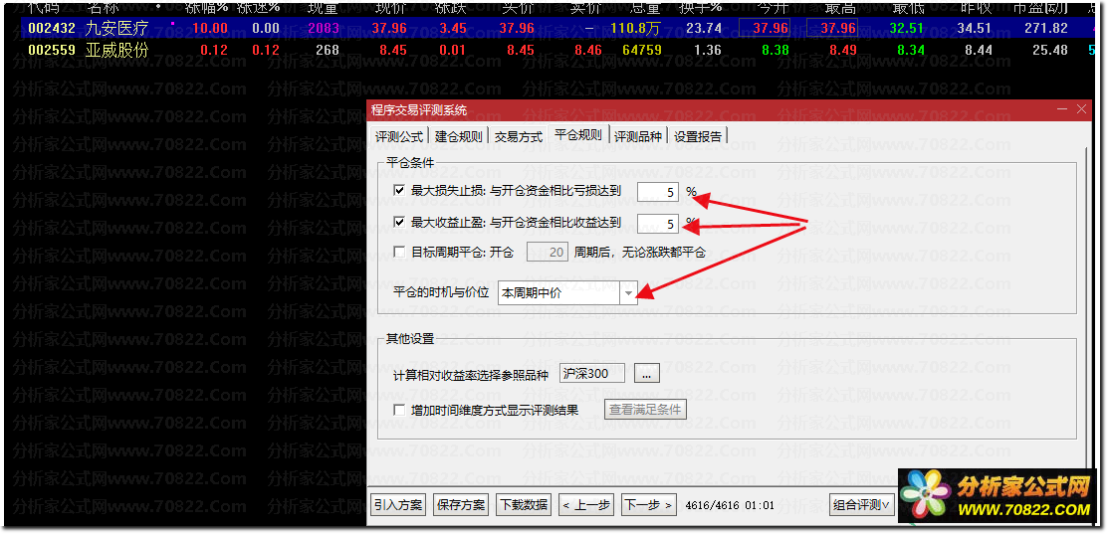Enable 增加时间维度方式显示评测结果 checkbox
The width and height of the screenshot is (1109, 534).
(399, 410)
